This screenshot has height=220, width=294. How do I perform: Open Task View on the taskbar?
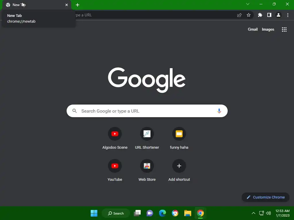pos(137,213)
